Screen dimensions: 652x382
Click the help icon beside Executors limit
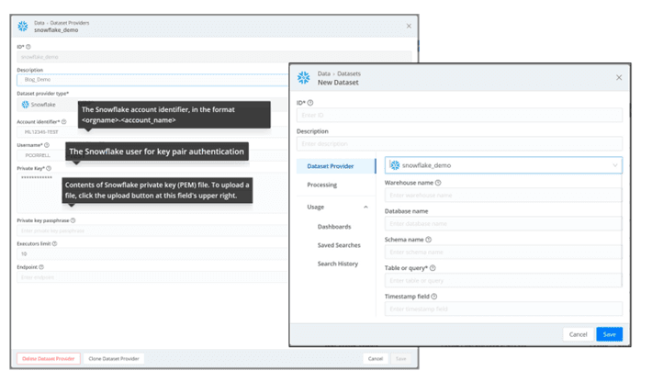(x=54, y=244)
